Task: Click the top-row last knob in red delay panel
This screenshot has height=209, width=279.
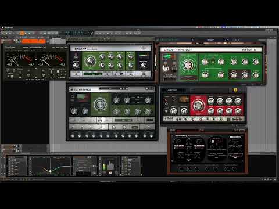Action: (238, 101)
